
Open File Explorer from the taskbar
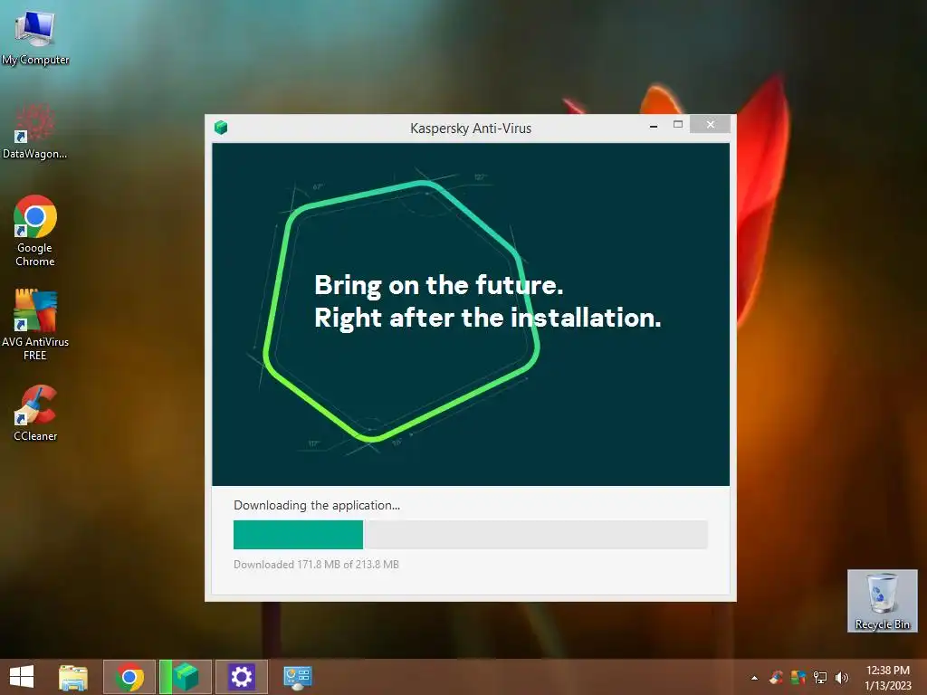click(73, 677)
